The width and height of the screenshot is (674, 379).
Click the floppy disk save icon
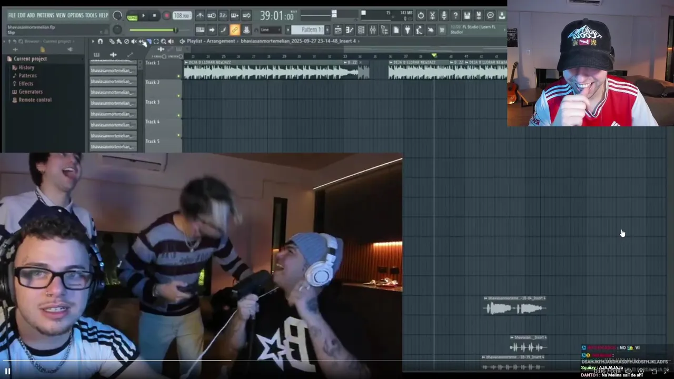pyautogui.click(x=467, y=15)
